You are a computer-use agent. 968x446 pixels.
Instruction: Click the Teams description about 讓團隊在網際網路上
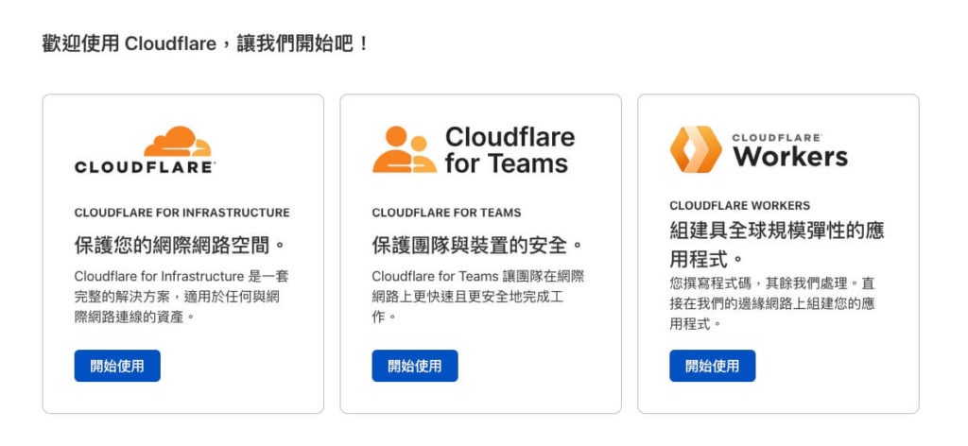[477, 297]
